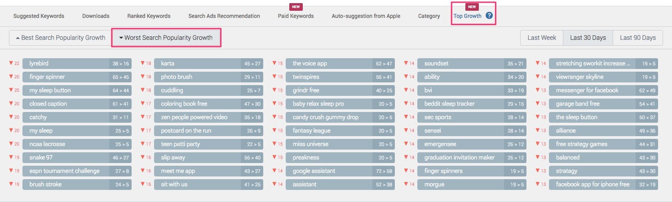Click red down arrow beside soundset
This screenshot has height=202, width=672.
click(x=406, y=63)
